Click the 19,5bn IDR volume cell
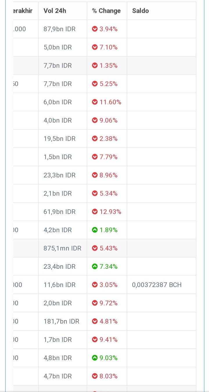 (63, 139)
